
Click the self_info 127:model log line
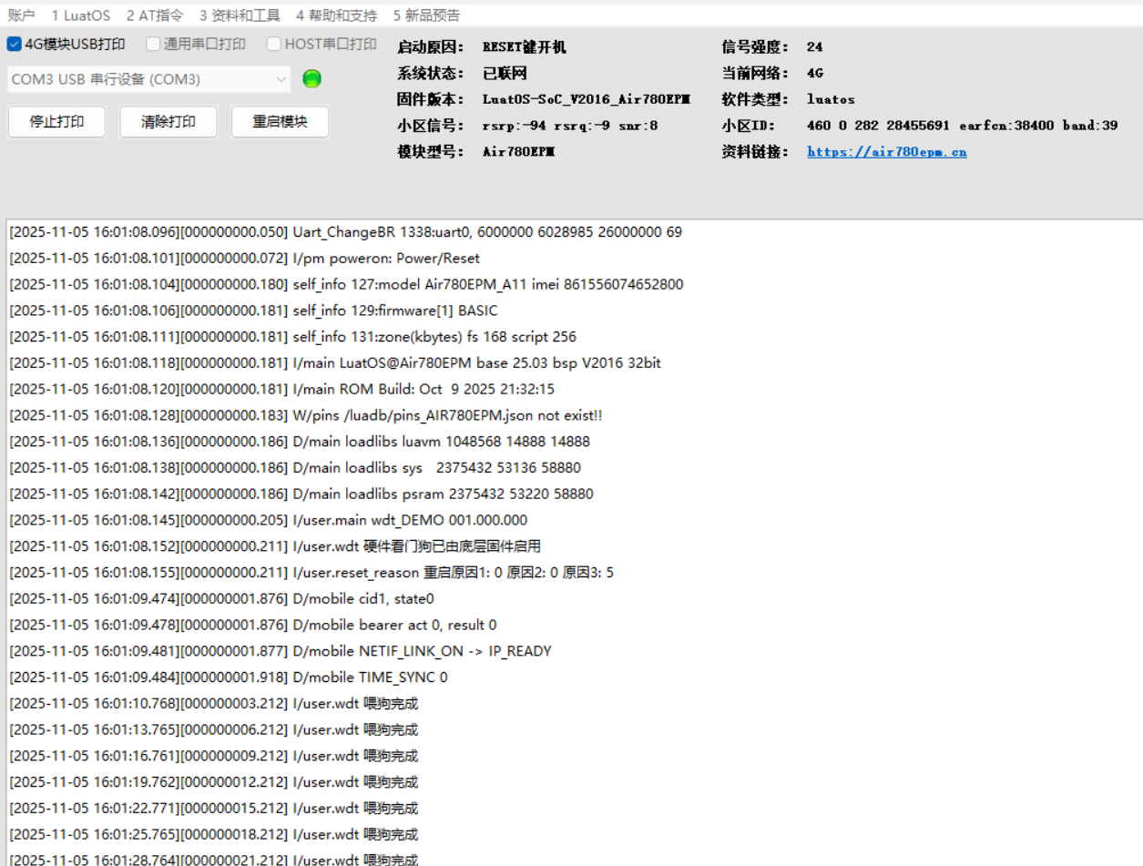click(346, 284)
